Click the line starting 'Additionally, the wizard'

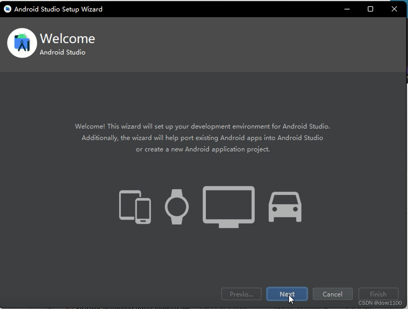tap(202, 138)
